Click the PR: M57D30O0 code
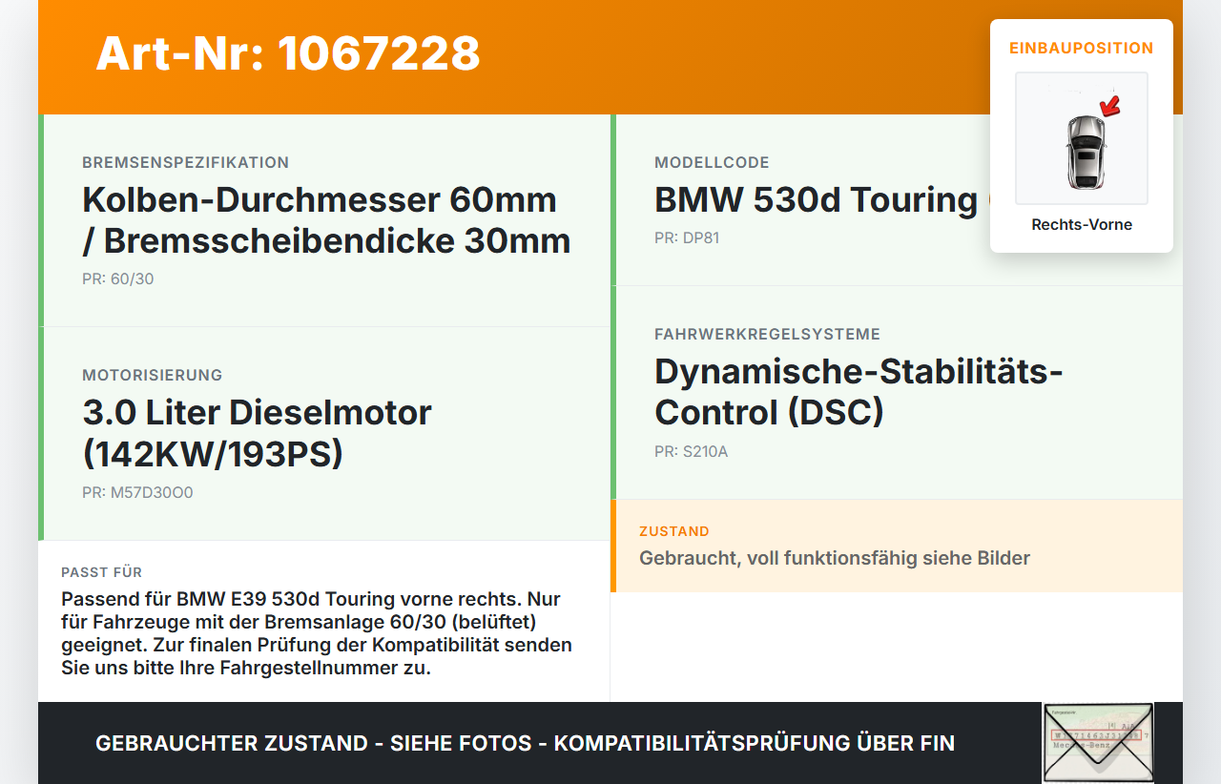 [x=137, y=493]
